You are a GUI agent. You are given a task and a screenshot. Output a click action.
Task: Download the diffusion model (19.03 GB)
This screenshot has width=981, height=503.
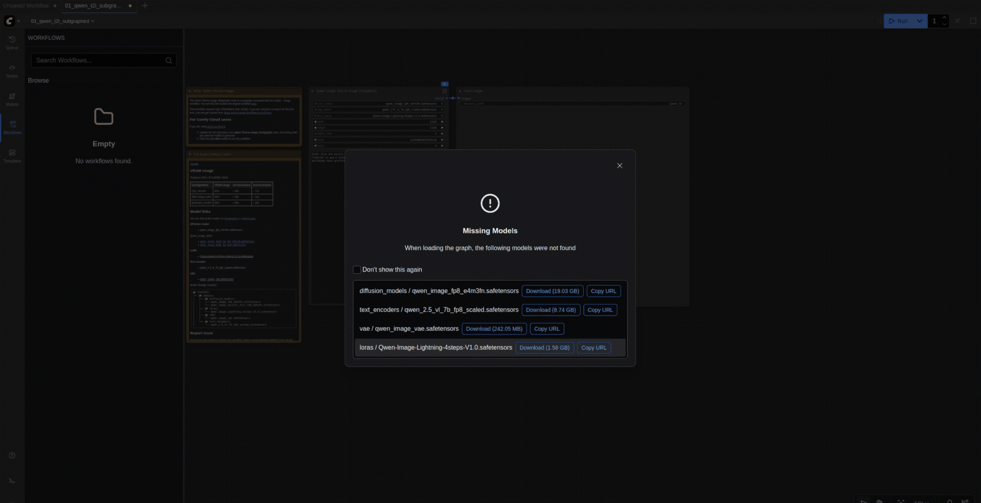552,291
